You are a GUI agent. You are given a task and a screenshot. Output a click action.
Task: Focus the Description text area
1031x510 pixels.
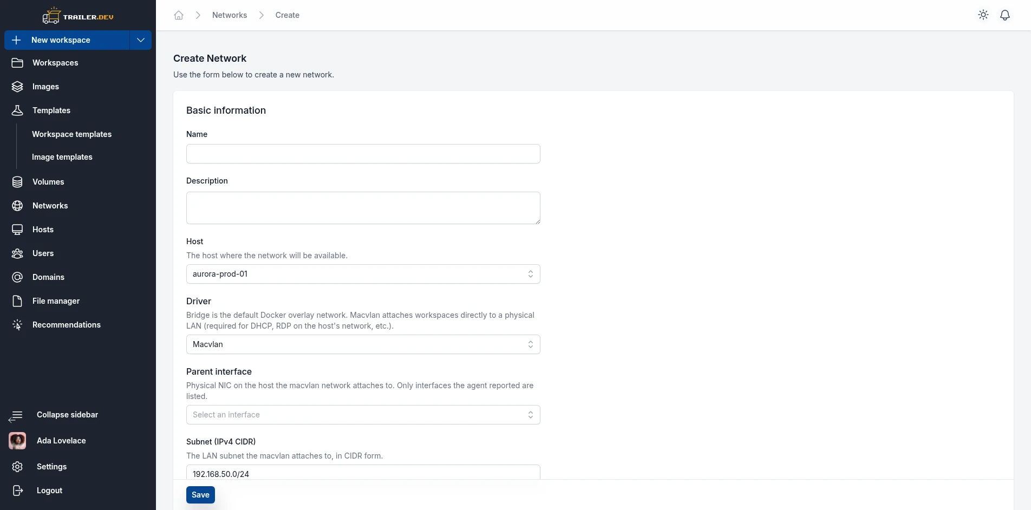tap(363, 208)
